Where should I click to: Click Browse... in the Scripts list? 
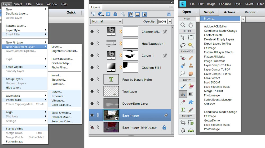(x=210, y=19)
